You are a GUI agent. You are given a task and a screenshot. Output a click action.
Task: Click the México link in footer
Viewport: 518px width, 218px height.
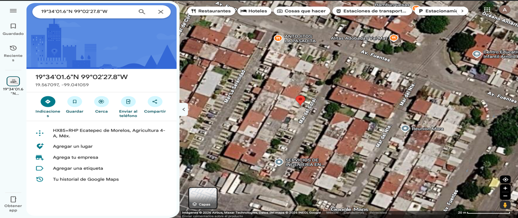tap(332, 213)
